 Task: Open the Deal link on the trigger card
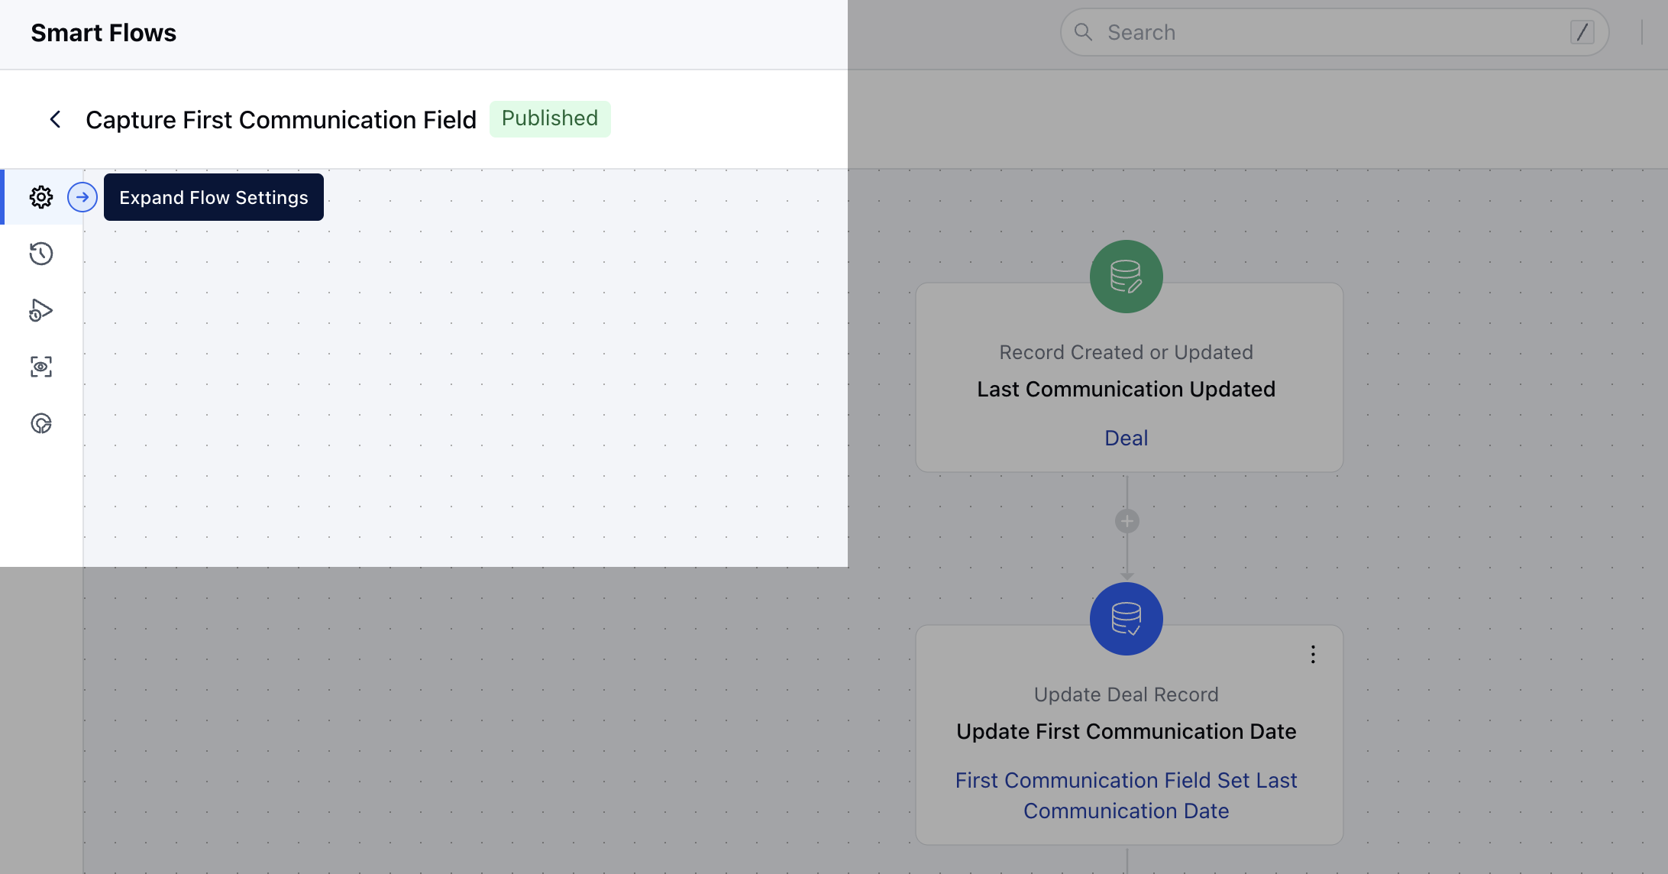1126,437
